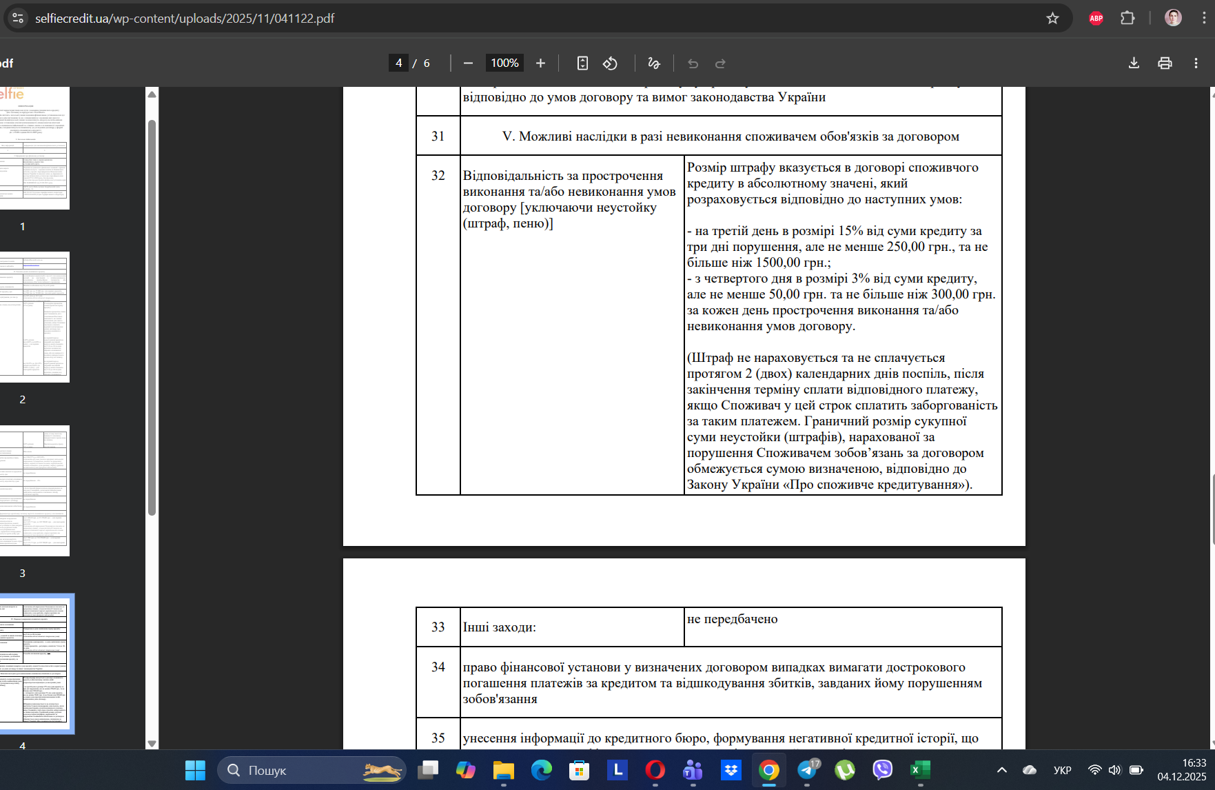Screen dimensions: 1215x790
Task: Edit the PDF page number field
Action: coord(398,63)
